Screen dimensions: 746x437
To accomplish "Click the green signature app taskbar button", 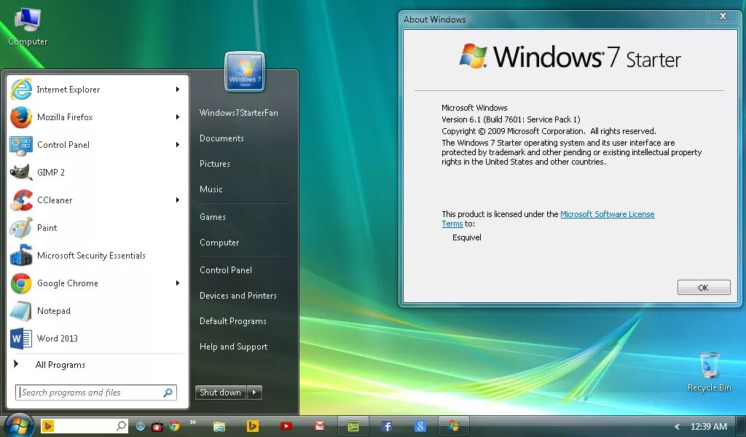I will point(353,427).
